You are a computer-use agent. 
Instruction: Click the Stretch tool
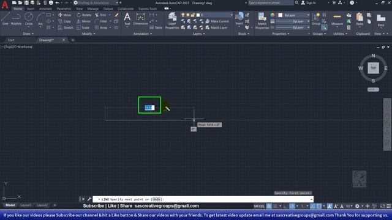pyautogui.click(x=66, y=28)
